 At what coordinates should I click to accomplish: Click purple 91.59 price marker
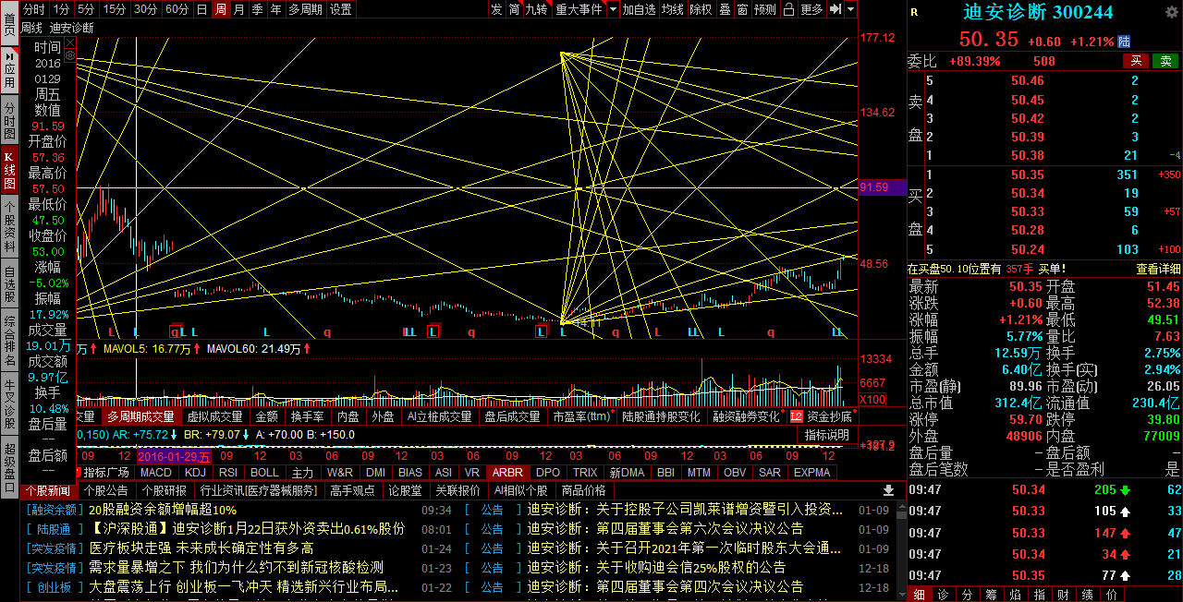click(x=882, y=187)
